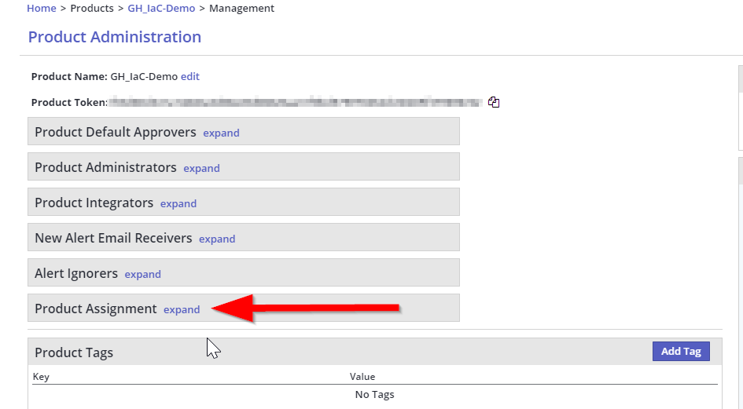Expand Product Default Approvers section
This screenshot has height=409, width=743.
[221, 133]
